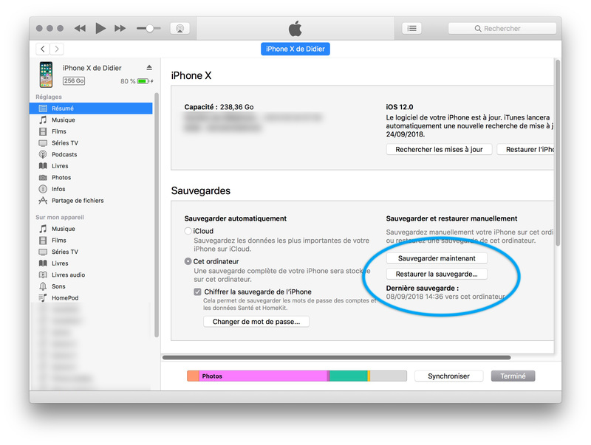Click the Apple logo in the toolbar
591x445 pixels.
[295, 28]
